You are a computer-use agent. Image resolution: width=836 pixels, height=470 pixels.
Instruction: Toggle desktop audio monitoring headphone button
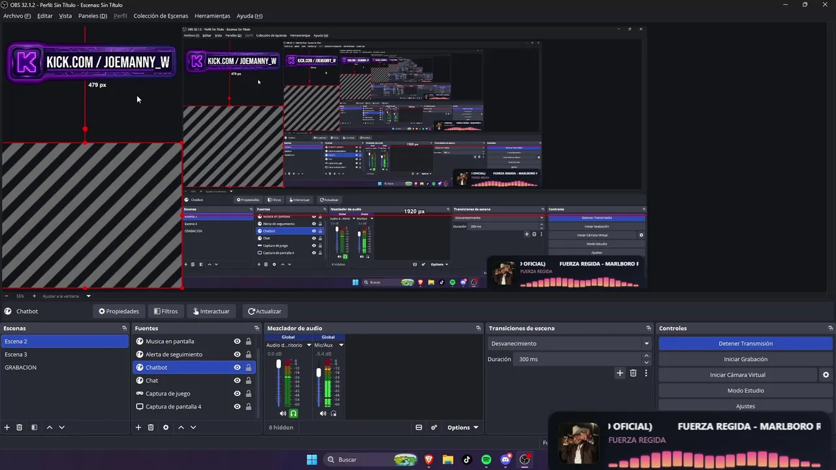coord(294,413)
